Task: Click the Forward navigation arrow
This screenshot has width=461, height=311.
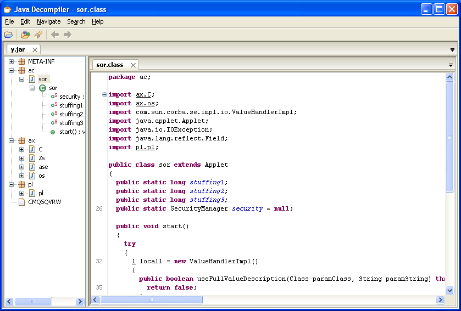Action: (x=68, y=35)
